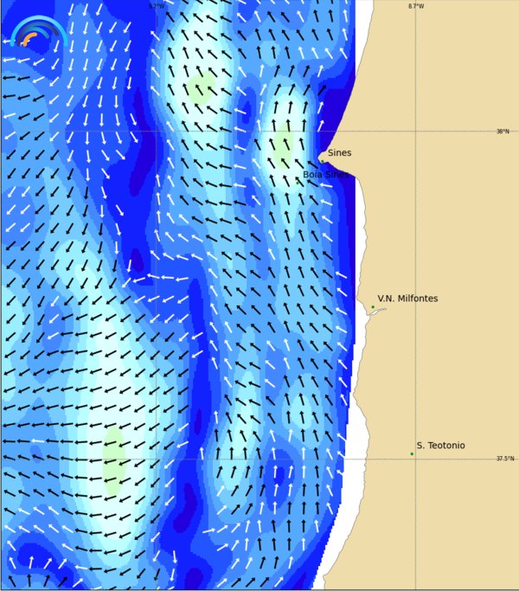This screenshot has height=591, width=519.
Task: Click the 8.7°W longitude label
Action: pos(416,6)
